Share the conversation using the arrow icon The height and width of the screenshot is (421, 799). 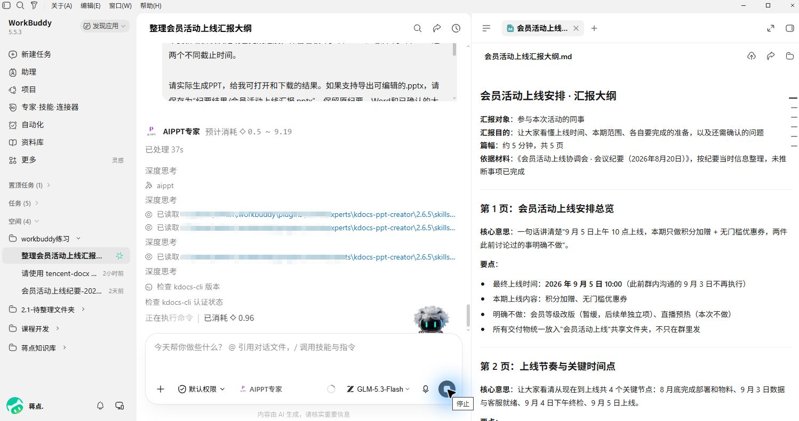tap(437, 28)
